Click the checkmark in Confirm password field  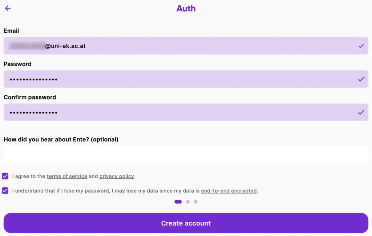(x=361, y=112)
